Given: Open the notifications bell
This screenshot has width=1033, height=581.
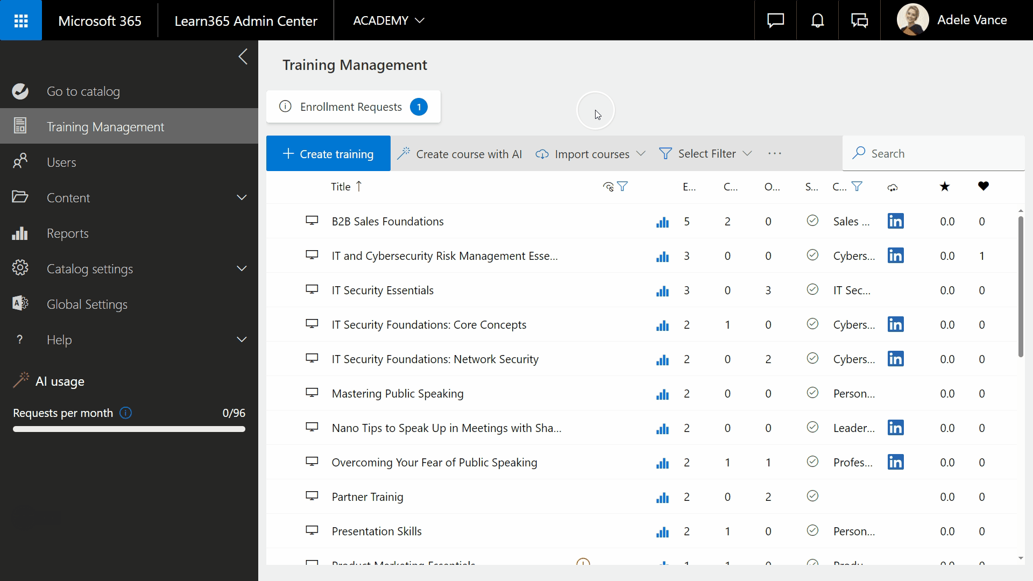Looking at the screenshot, I should (817, 20).
